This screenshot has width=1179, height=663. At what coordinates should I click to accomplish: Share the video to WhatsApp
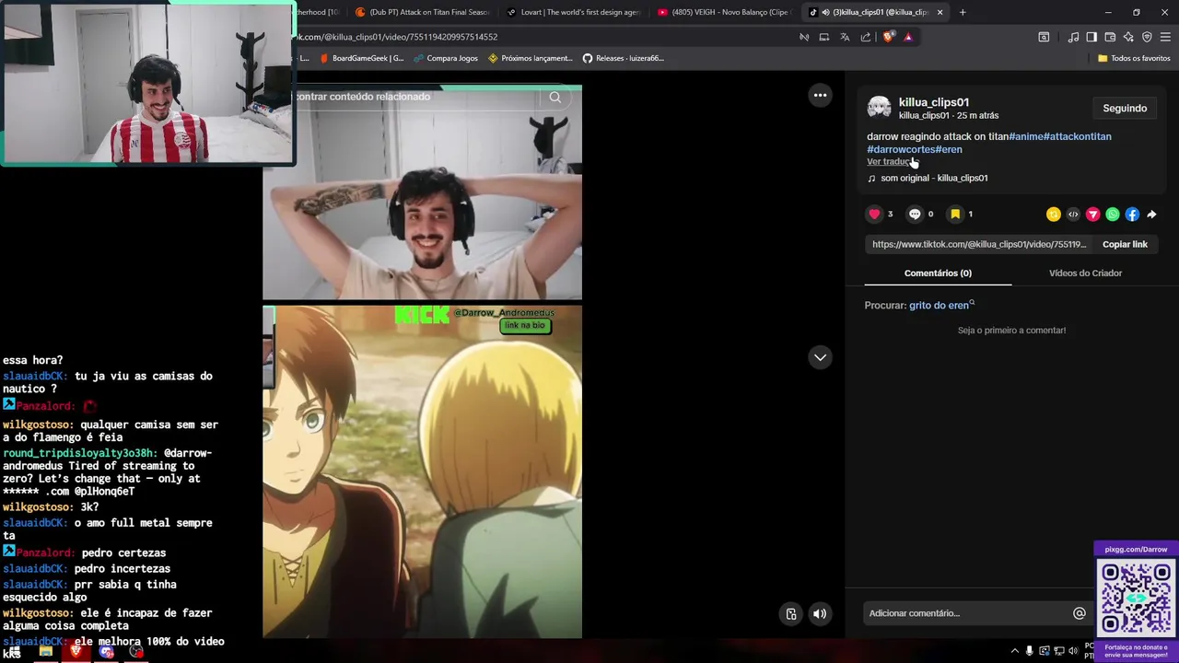(1113, 215)
